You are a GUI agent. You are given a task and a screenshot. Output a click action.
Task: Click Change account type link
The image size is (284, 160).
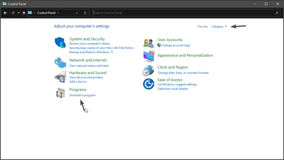(x=176, y=46)
